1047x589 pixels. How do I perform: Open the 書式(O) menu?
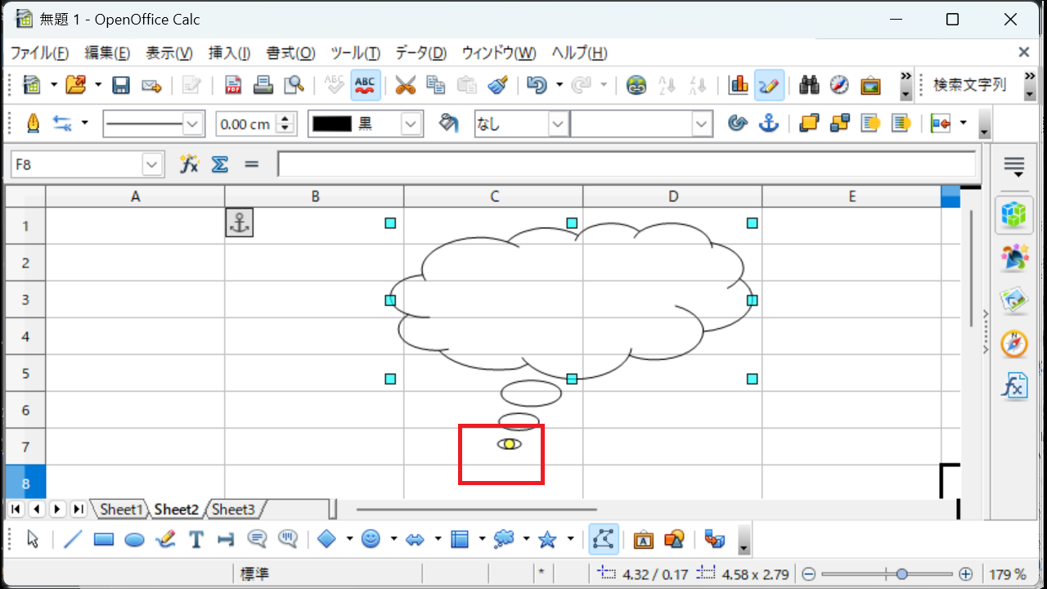pos(290,53)
